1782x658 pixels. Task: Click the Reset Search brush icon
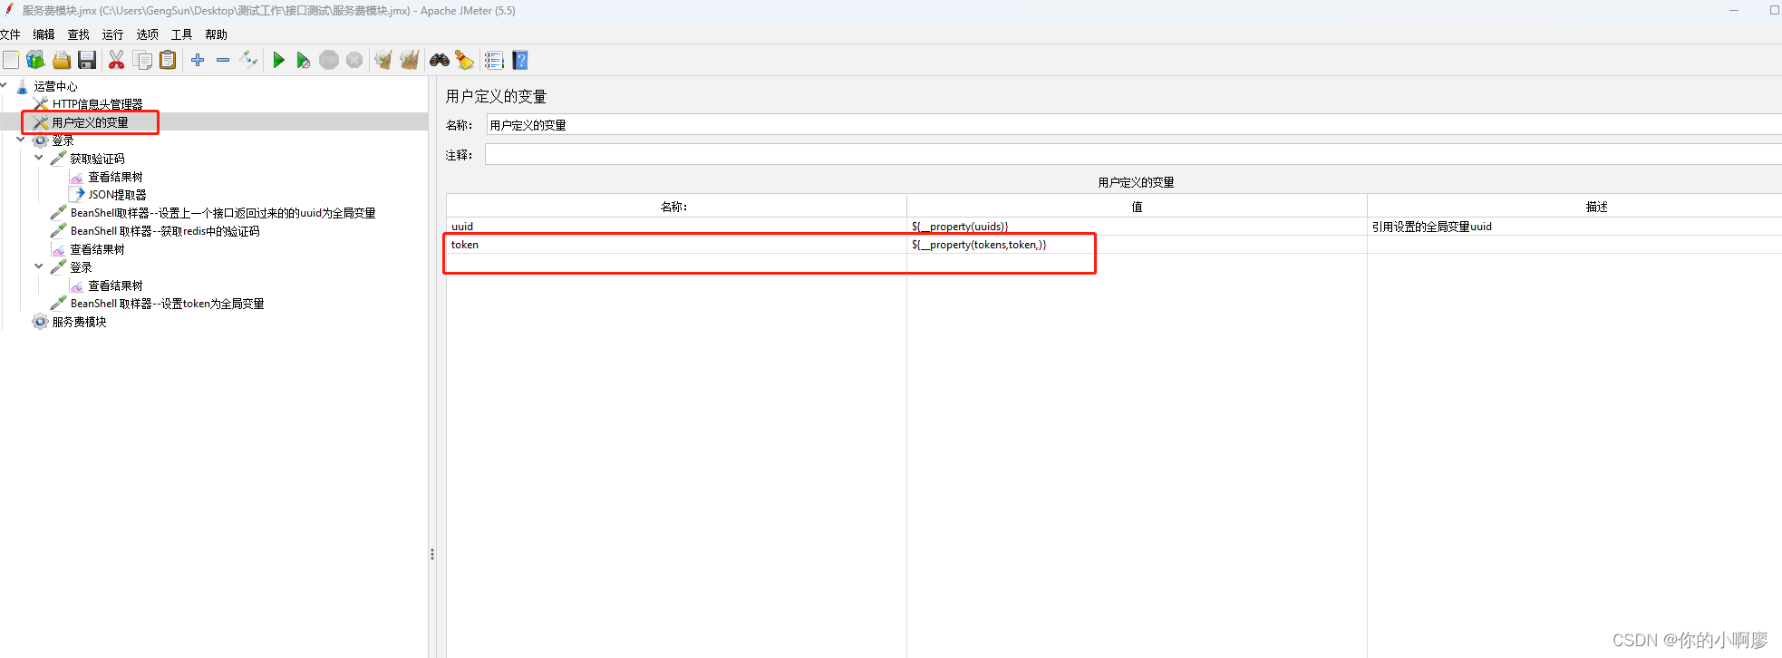(x=465, y=60)
